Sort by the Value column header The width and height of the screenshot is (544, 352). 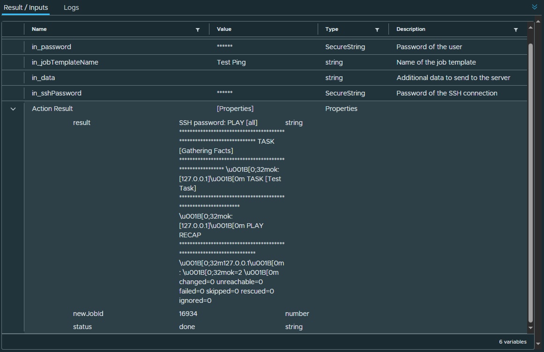224,29
